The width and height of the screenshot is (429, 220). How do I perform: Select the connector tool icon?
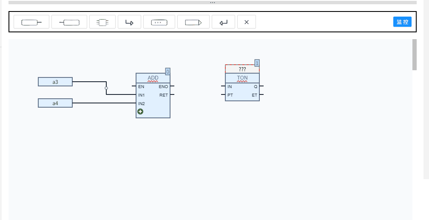coord(193,22)
